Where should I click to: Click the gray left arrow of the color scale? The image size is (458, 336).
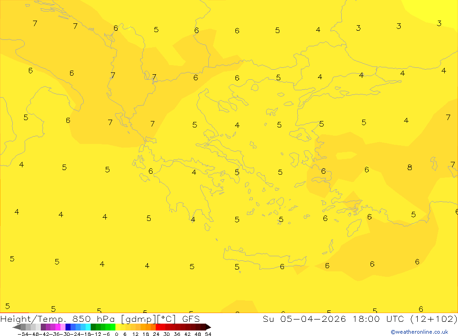tap(16, 327)
